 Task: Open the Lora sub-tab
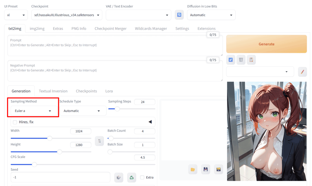(109, 91)
